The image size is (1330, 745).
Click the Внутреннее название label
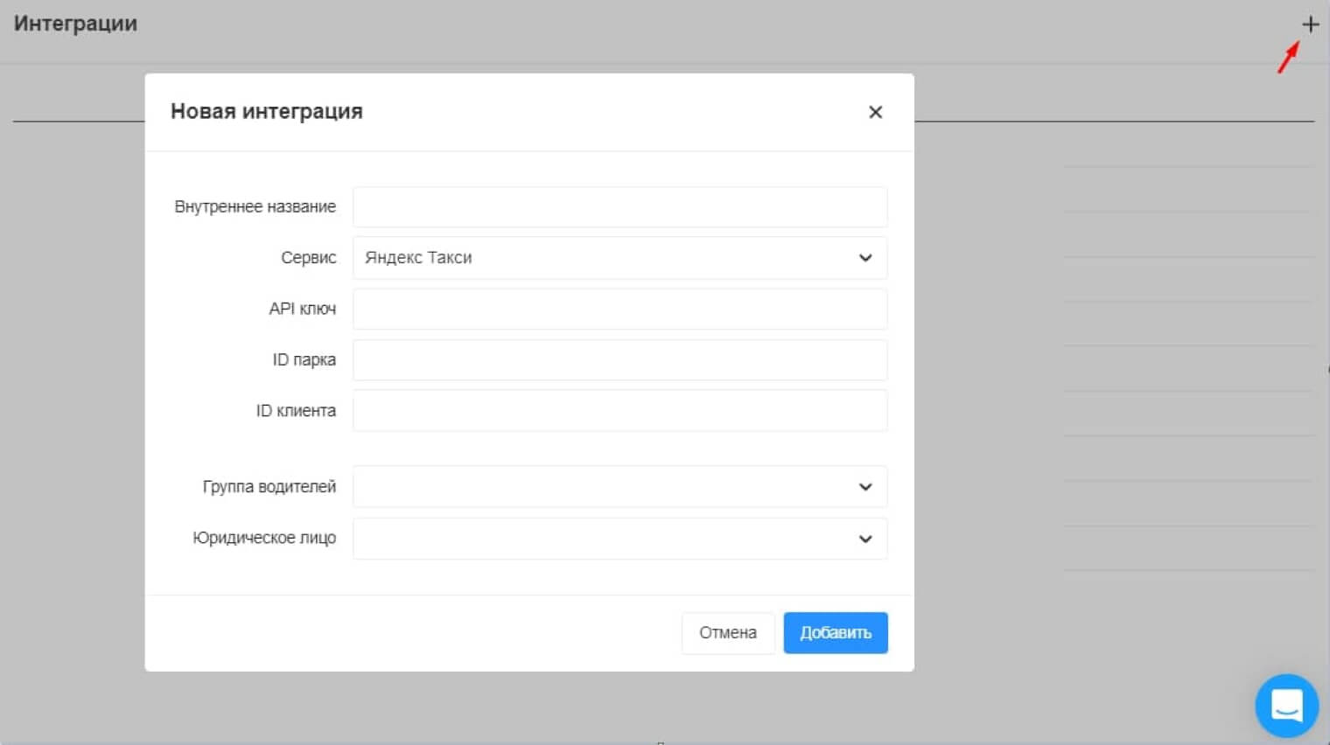pyautogui.click(x=255, y=207)
